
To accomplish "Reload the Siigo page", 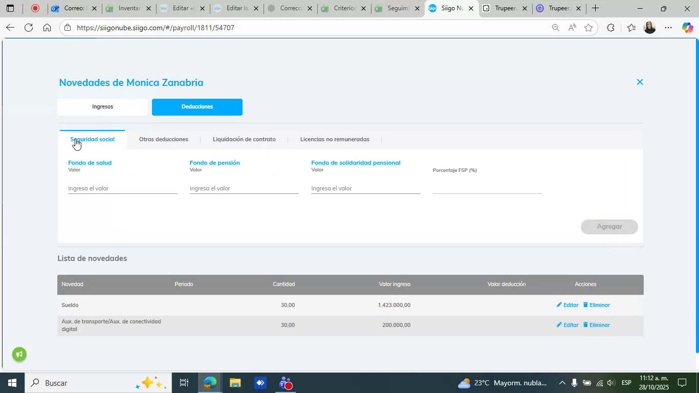I will 29,28.
